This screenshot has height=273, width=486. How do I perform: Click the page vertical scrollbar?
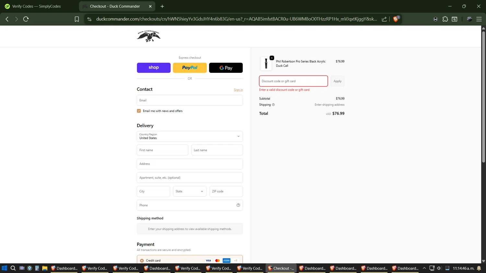coord(483,97)
